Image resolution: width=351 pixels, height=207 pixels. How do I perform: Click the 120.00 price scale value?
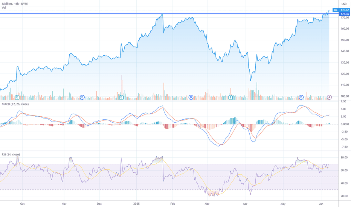[x=345, y=74]
